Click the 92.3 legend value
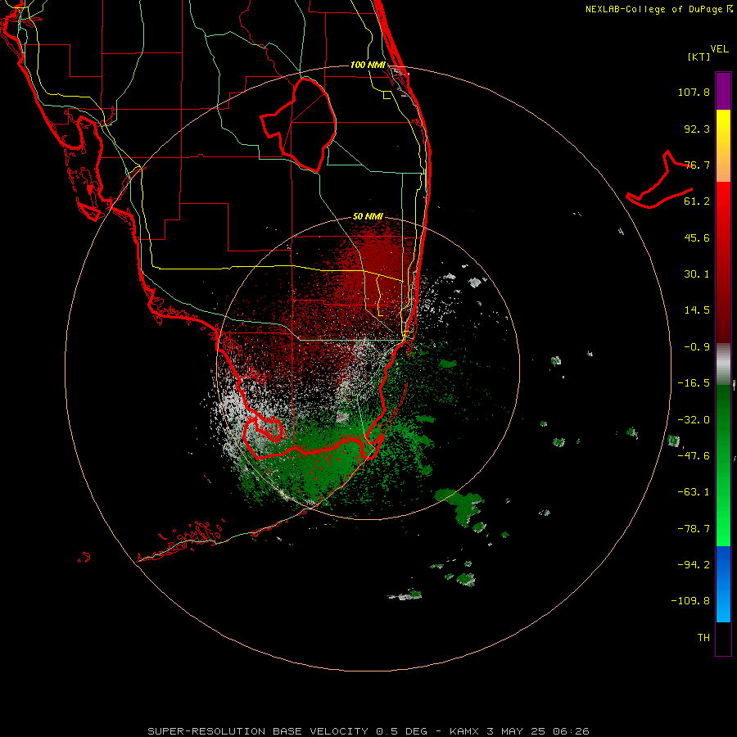 tap(697, 129)
